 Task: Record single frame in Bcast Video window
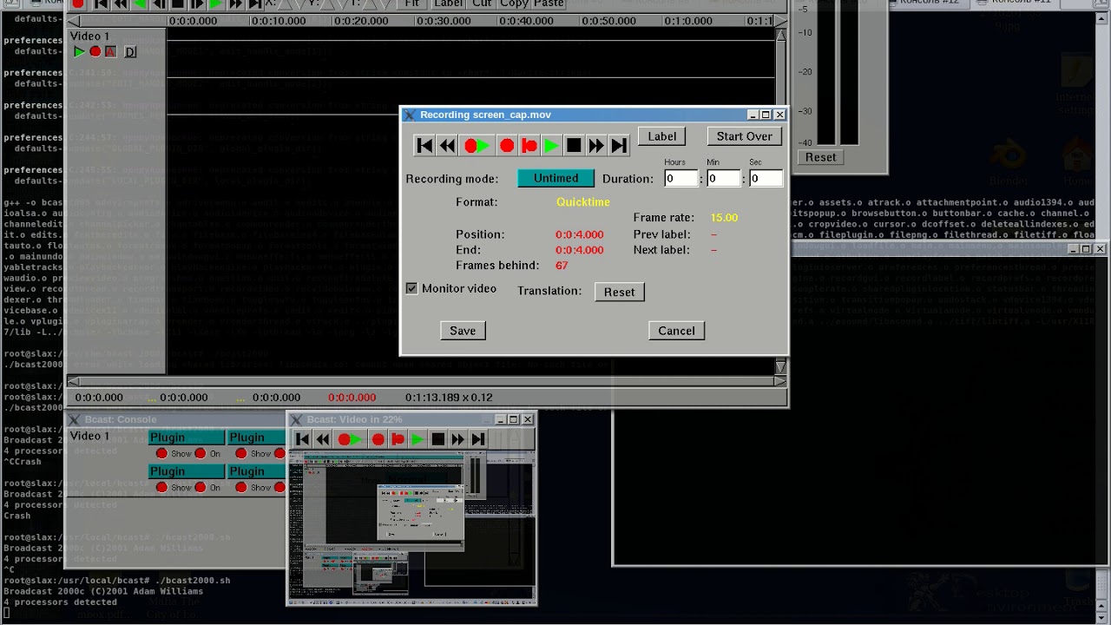coord(398,439)
